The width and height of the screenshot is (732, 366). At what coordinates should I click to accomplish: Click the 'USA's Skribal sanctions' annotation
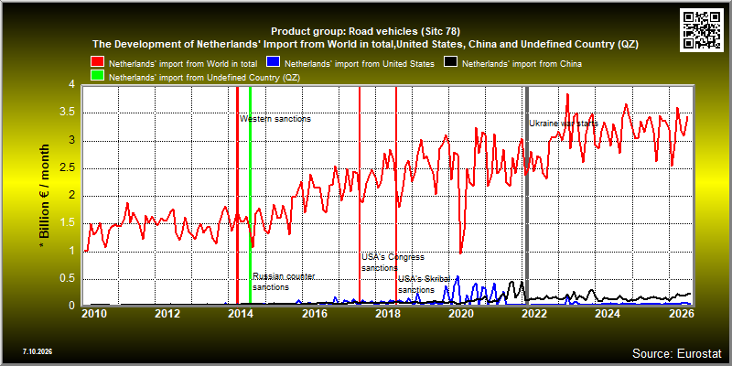[424, 285]
